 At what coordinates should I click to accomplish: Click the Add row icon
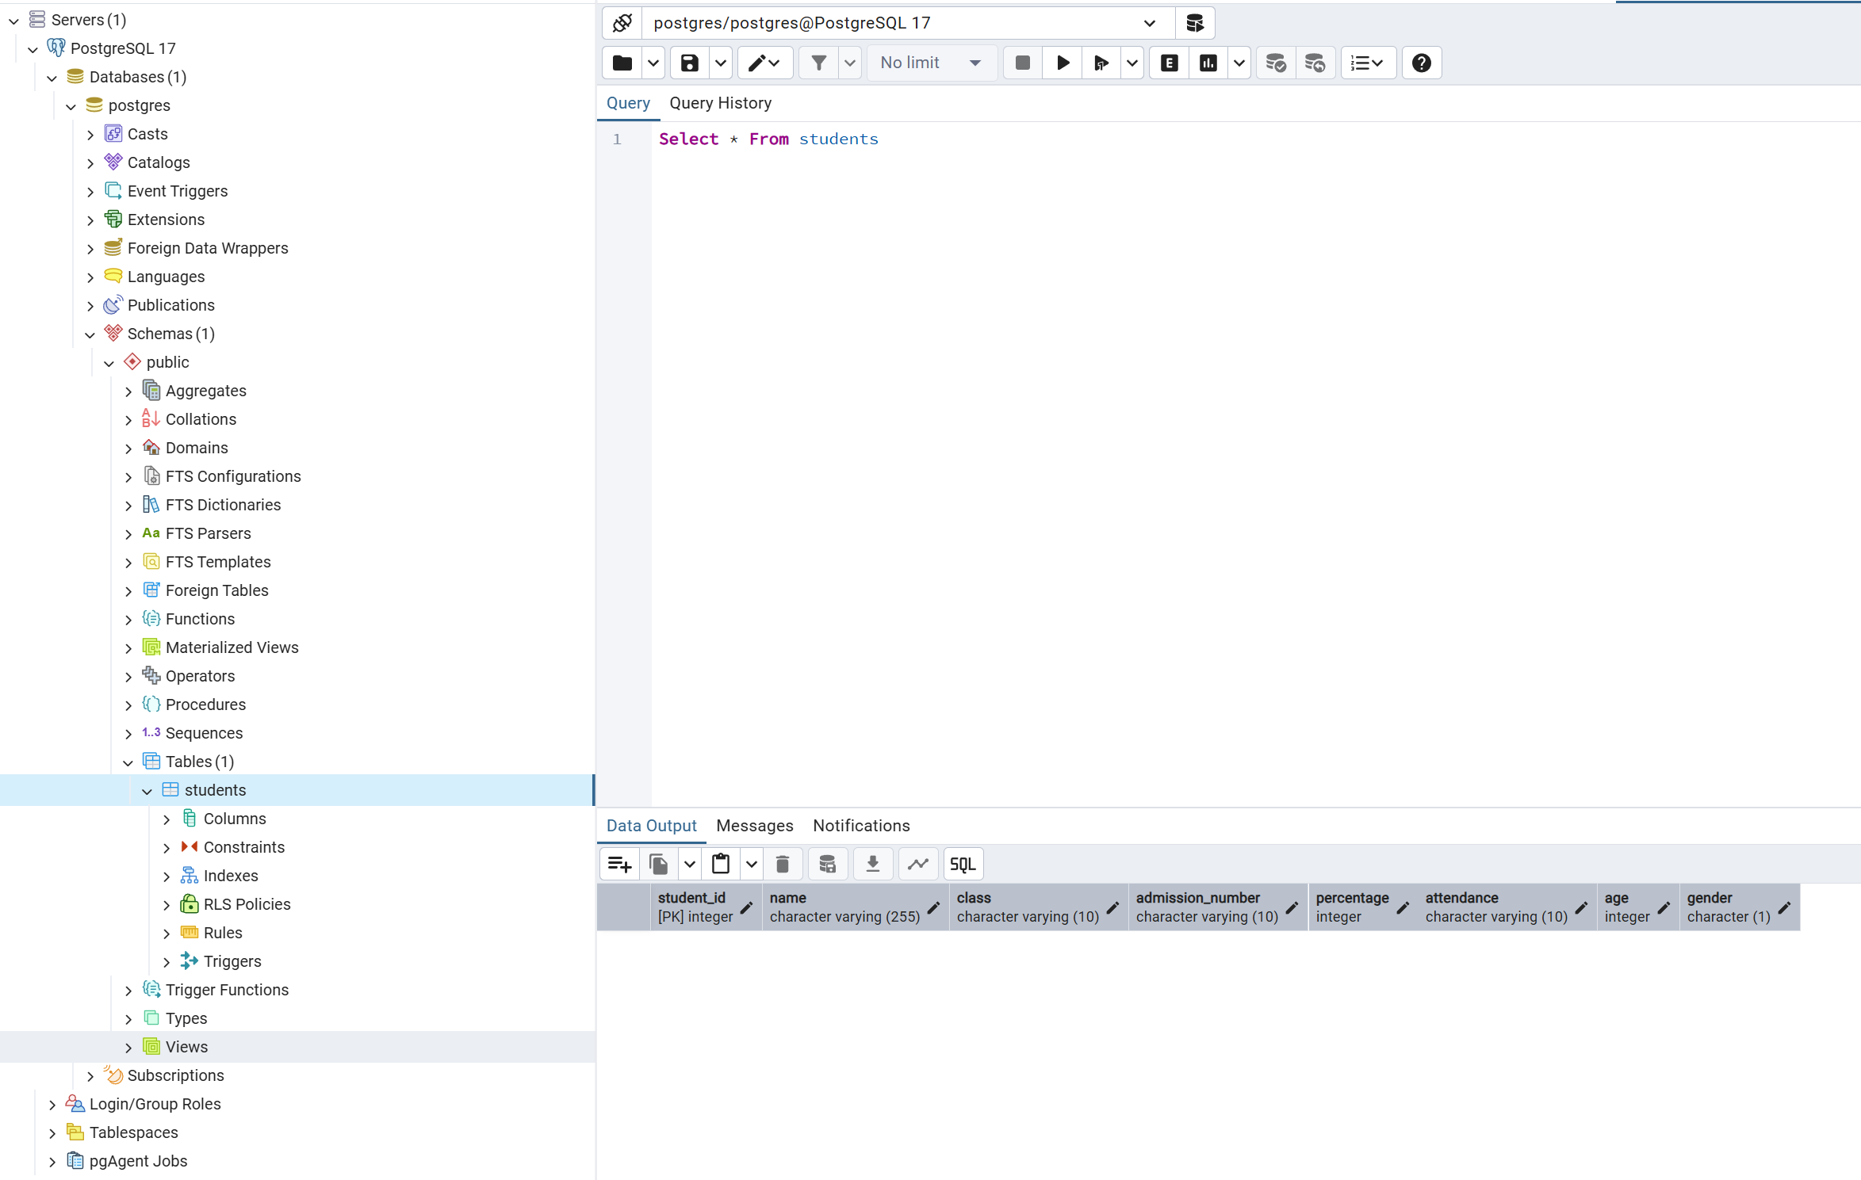tap(619, 864)
